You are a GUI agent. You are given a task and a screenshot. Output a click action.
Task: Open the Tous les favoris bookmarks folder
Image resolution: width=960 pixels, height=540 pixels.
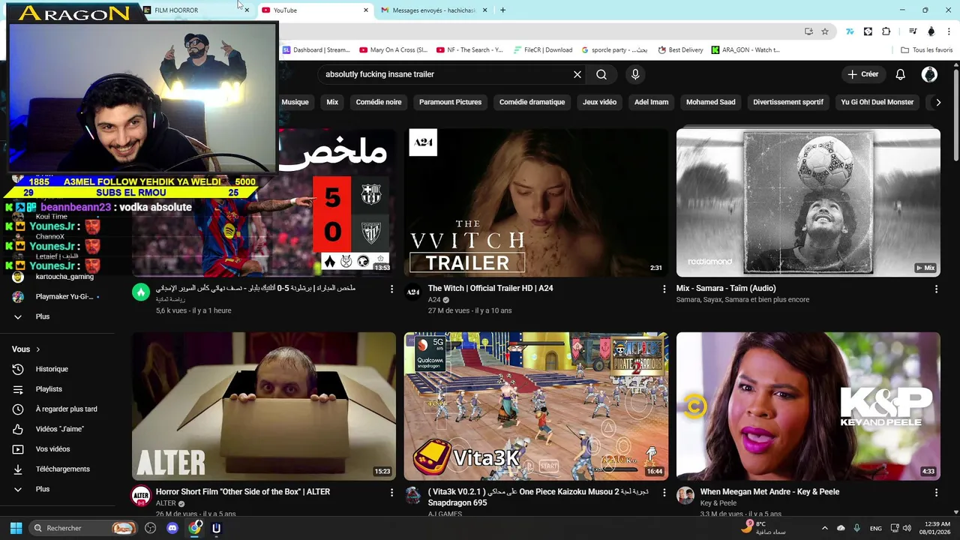927,50
